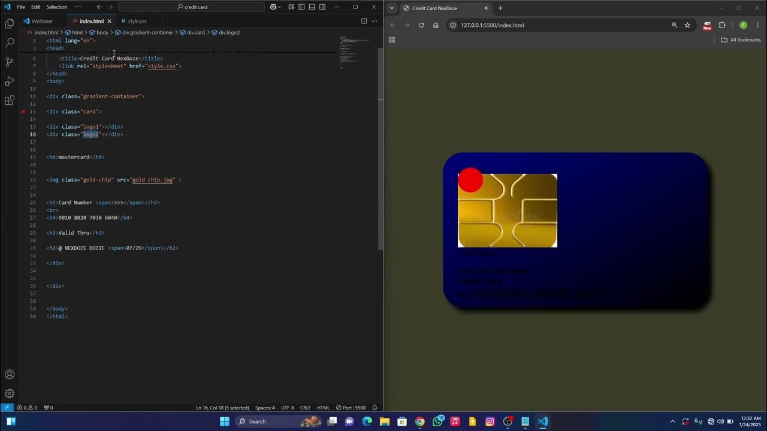767x431 pixels.
Task: Open the Copilot chat menu in title bar
Action: point(276,7)
